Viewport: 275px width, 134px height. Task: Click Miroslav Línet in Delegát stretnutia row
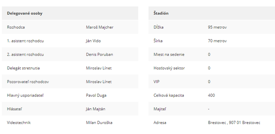[x=99, y=68]
